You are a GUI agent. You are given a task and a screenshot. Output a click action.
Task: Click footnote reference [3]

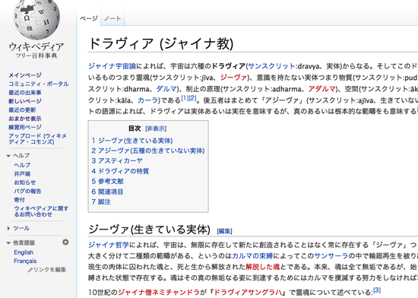coord(377,290)
